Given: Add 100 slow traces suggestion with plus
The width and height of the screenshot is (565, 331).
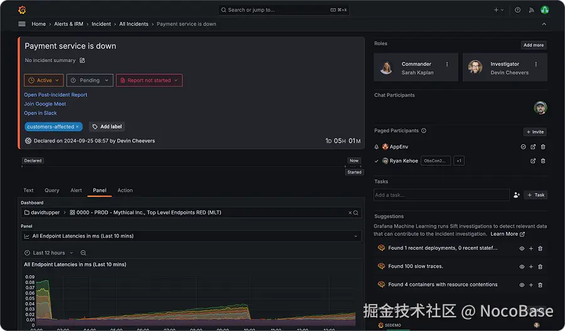Looking at the screenshot, I should point(530,266).
